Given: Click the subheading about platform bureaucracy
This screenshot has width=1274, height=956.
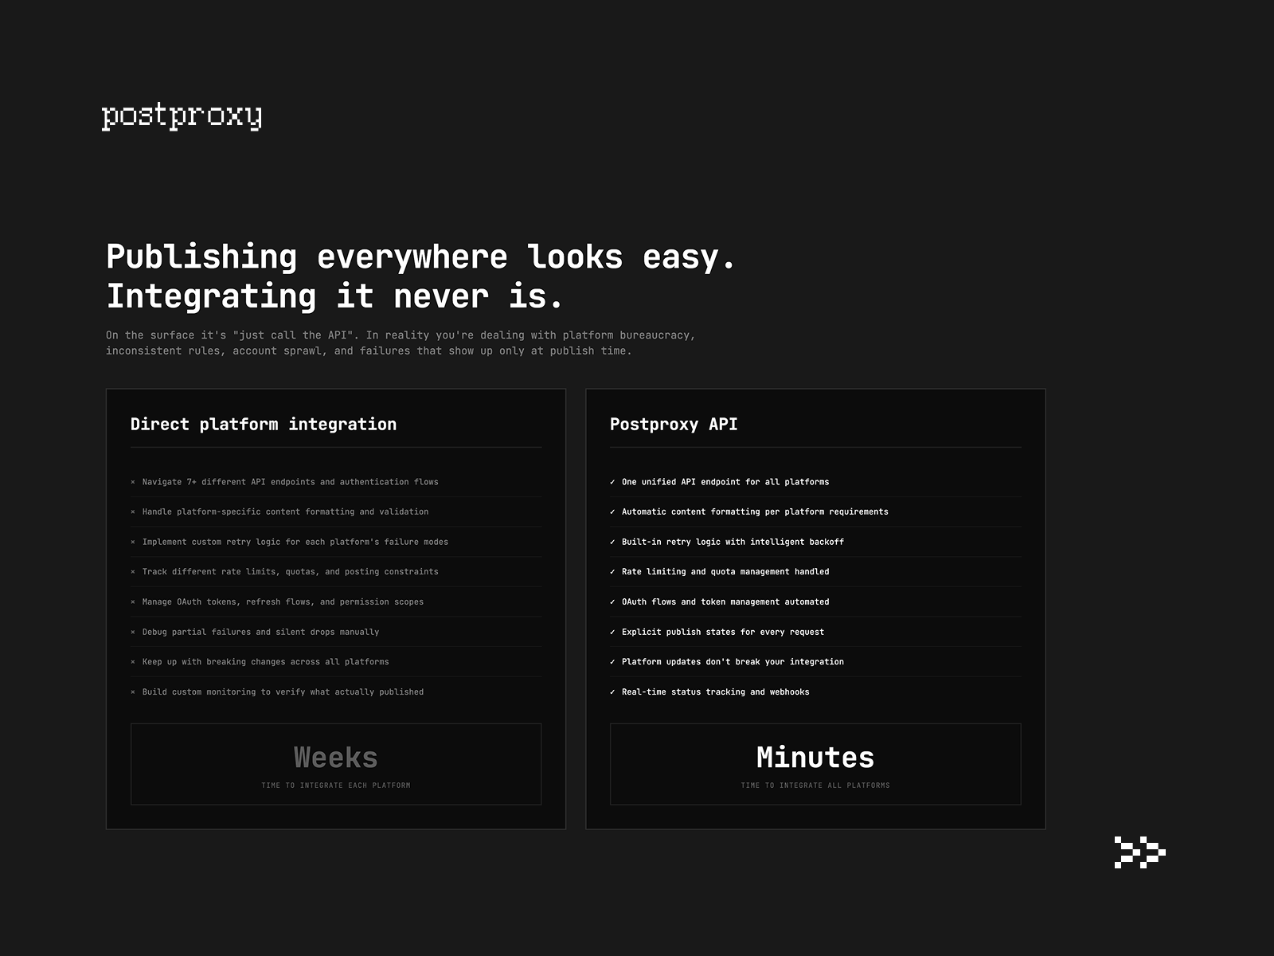Looking at the screenshot, I should pos(401,343).
